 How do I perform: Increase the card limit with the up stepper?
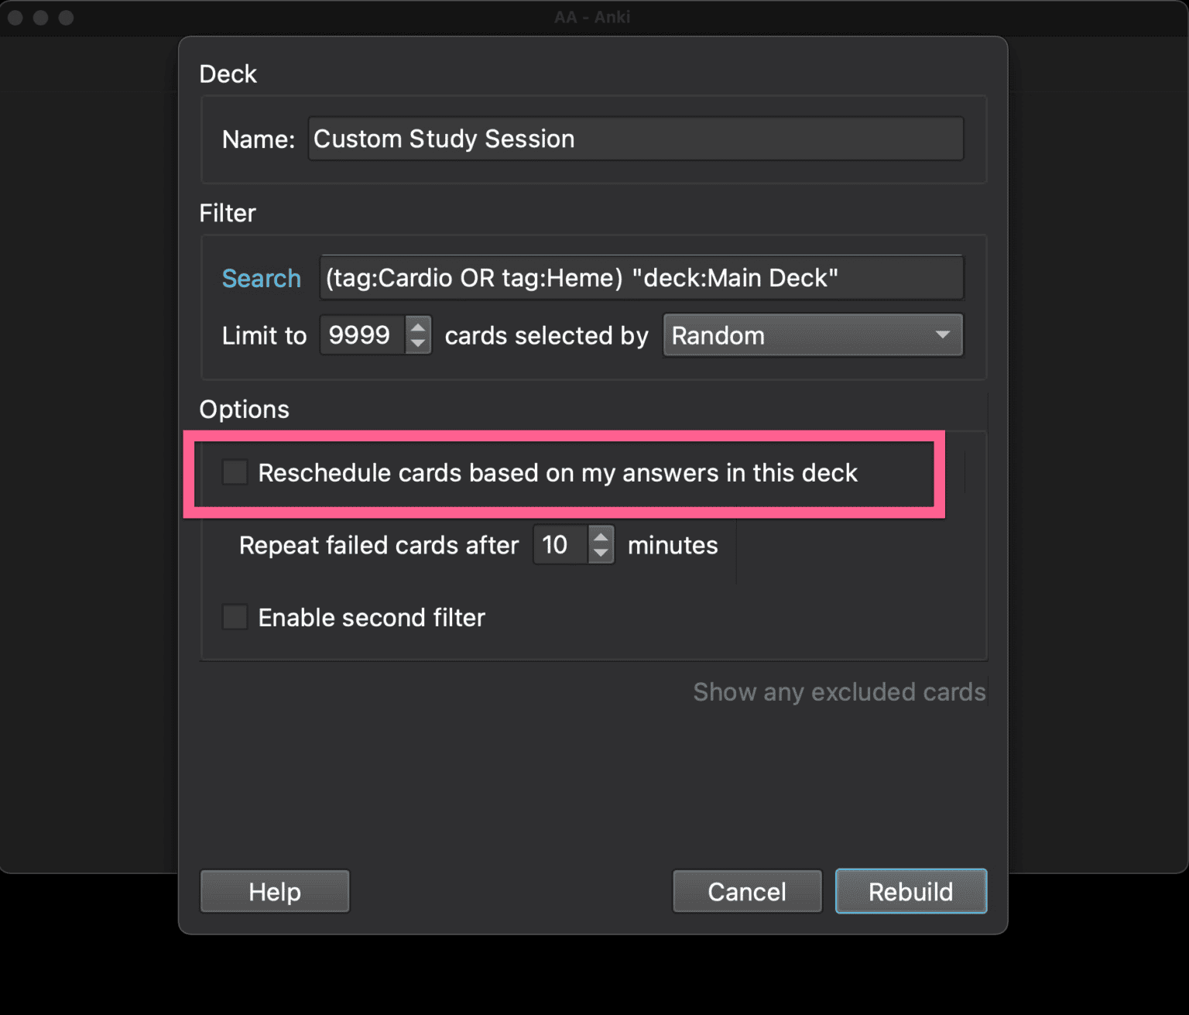[417, 326]
